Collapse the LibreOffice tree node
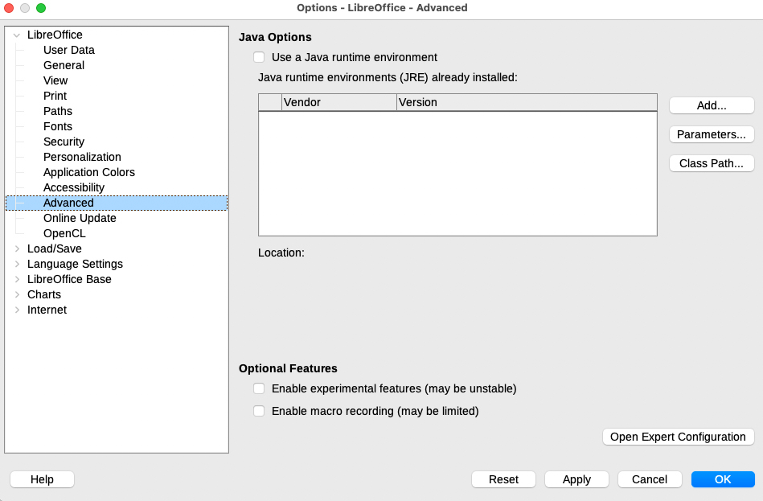This screenshot has height=501, width=763. tap(17, 35)
